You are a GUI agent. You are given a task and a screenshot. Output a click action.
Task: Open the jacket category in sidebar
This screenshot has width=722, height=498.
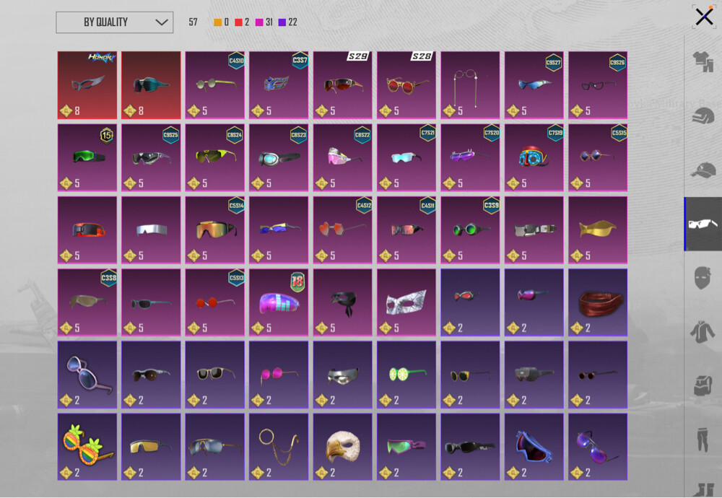tap(703, 332)
